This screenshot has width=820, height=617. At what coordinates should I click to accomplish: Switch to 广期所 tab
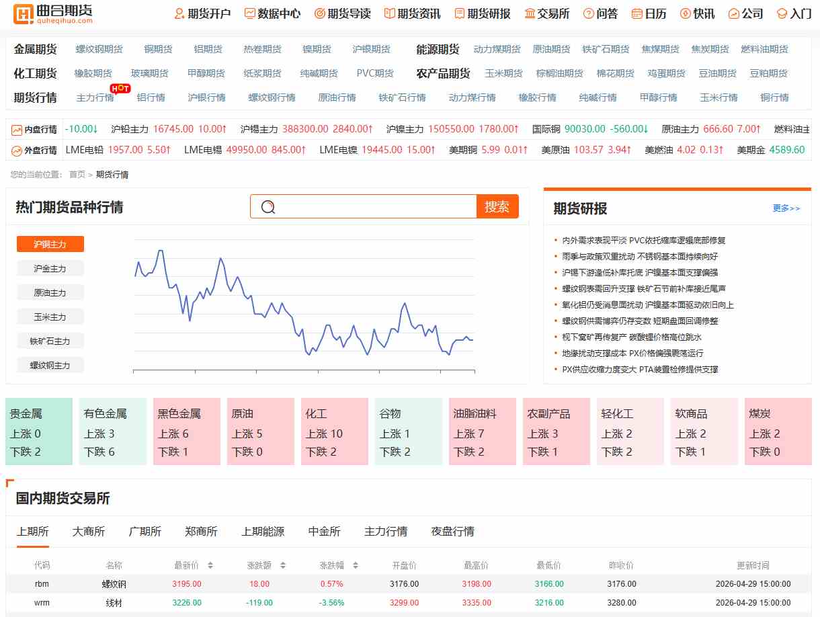tap(145, 532)
